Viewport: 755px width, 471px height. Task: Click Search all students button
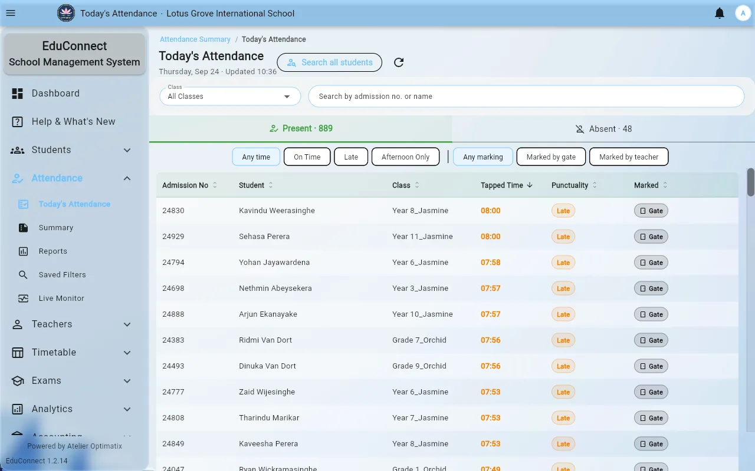[x=329, y=62]
